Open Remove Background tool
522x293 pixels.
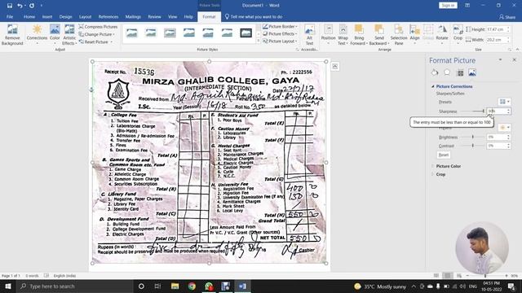(12, 34)
